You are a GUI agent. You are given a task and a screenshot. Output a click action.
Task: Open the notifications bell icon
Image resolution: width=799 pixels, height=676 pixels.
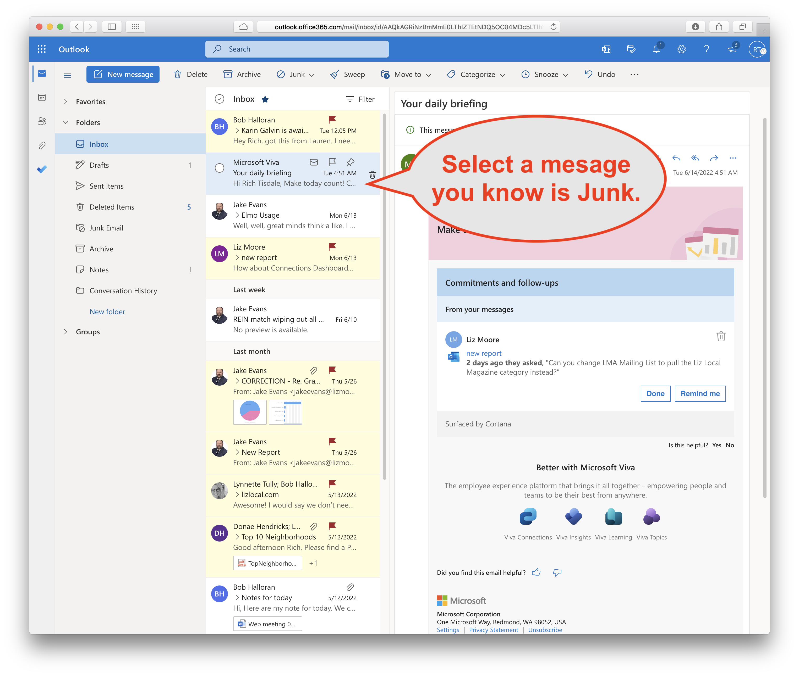656,49
